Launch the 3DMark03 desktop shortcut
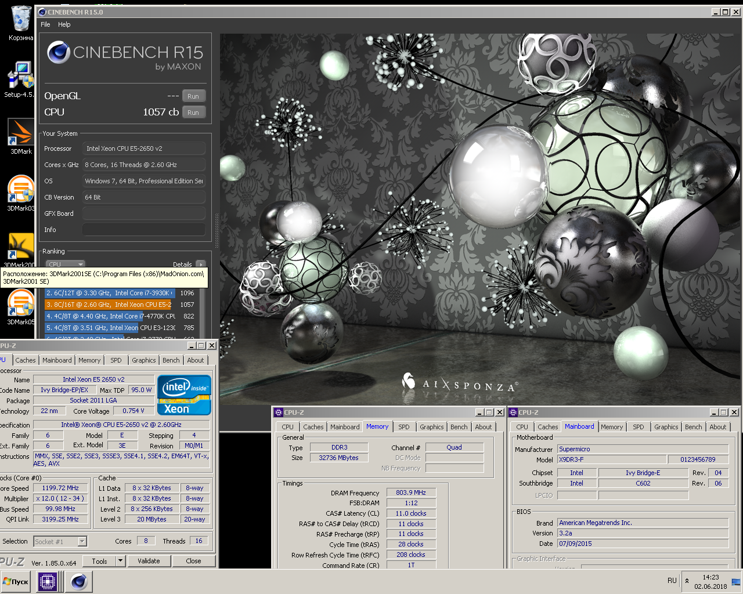The width and height of the screenshot is (743, 594). tap(21, 193)
